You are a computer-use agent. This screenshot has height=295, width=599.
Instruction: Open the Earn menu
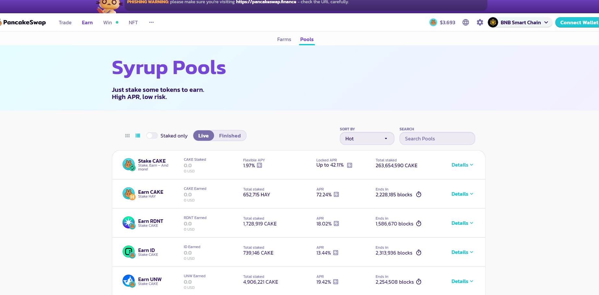[x=87, y=22]
